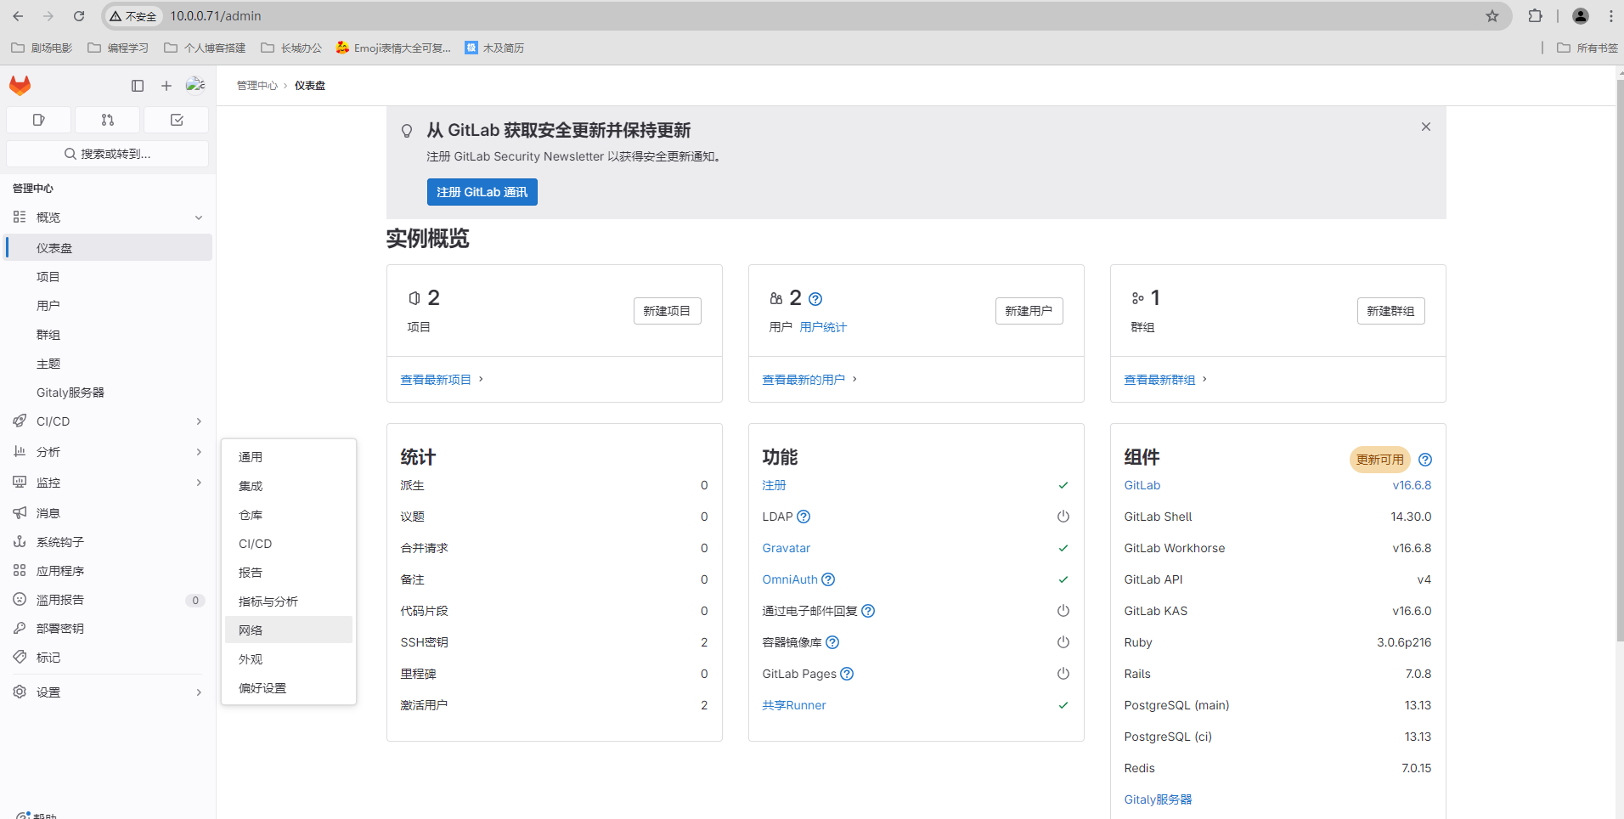Open assigned issues icon button
Image resolution: width=1624 pixels, height=819 pixels.
point(39,120)
